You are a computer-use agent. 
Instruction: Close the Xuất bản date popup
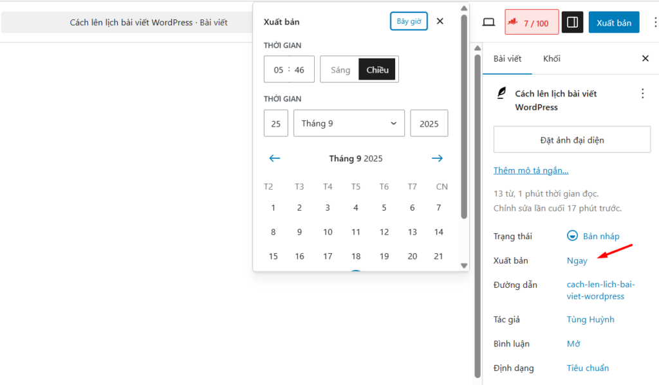(x=440, y=21)
